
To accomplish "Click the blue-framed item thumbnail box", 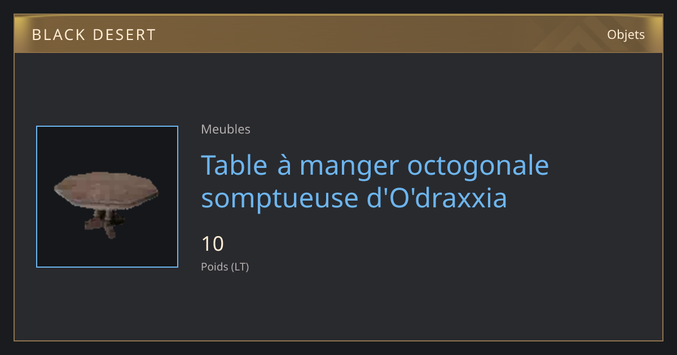I will coord(107,197).
